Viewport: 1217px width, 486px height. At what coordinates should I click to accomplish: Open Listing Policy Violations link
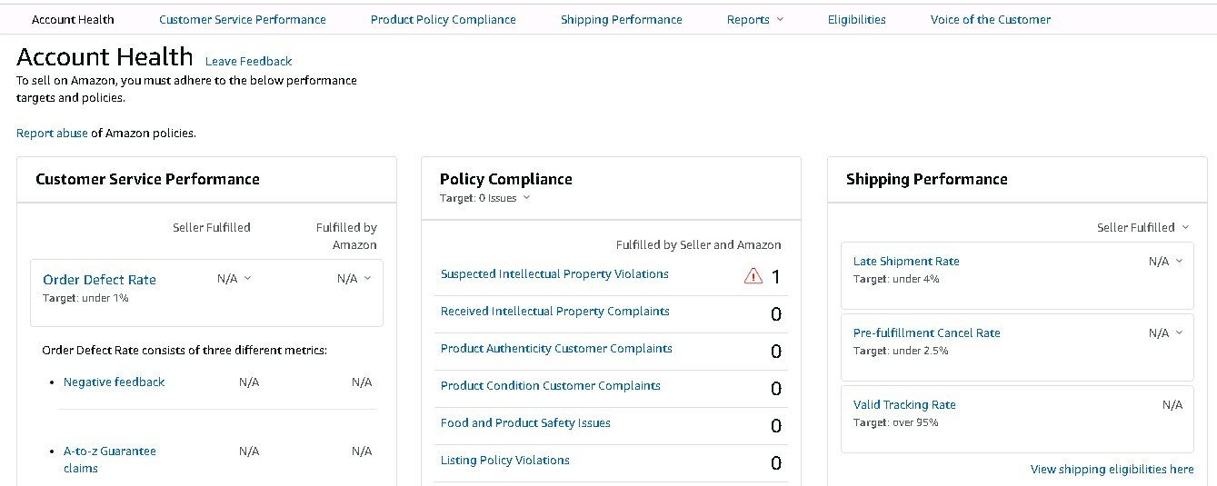pyautogui.click(x=505, y=461)
